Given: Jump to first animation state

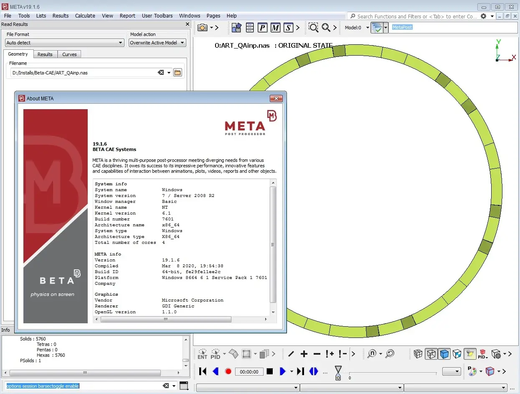Looking at the screenshot, I should (x=203, y=371).
